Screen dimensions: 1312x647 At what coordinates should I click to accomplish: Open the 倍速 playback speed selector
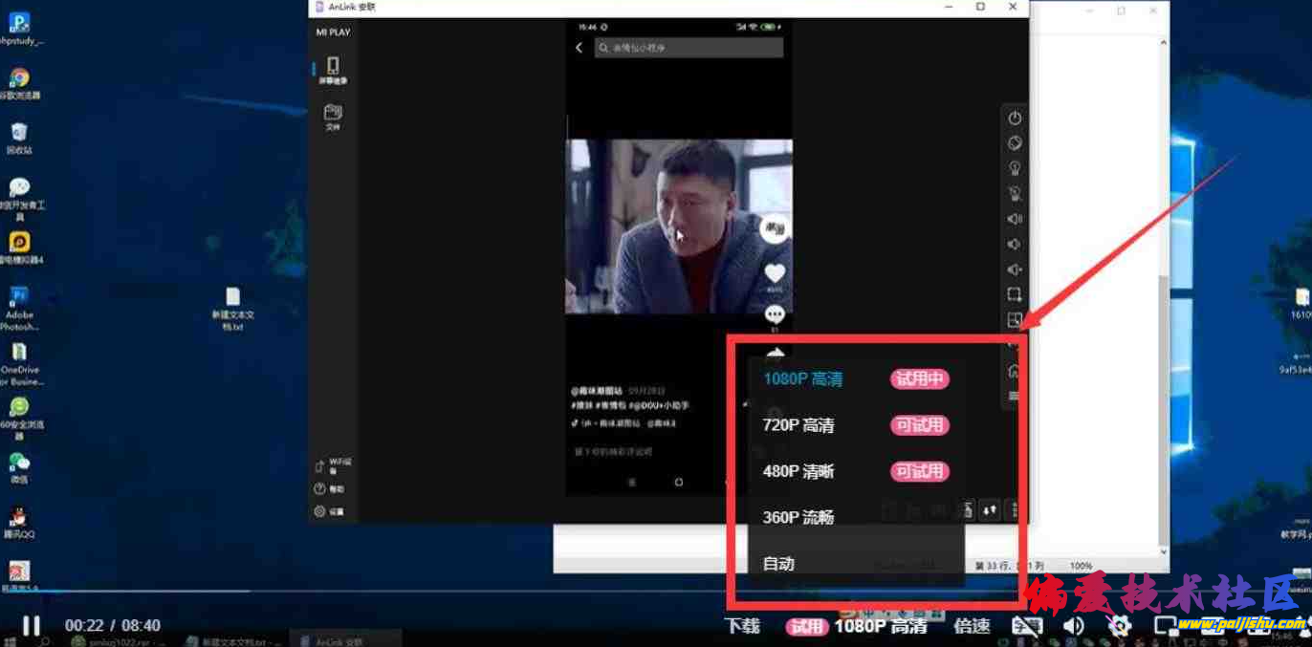tap(971, 626)
